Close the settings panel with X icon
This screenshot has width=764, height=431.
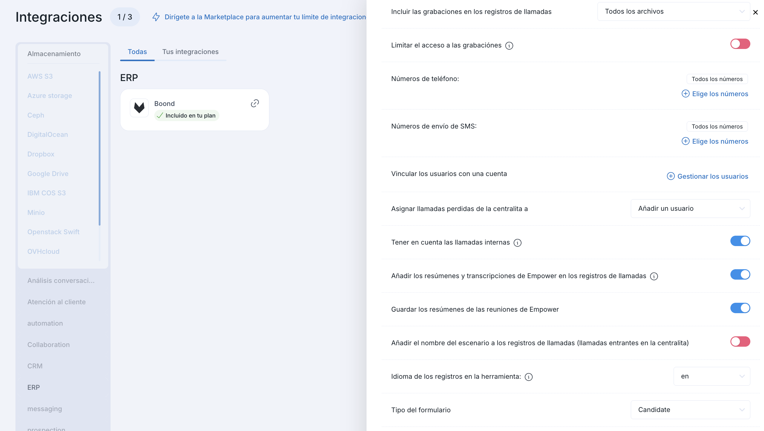pyautogui.click(x=755, y=12)
